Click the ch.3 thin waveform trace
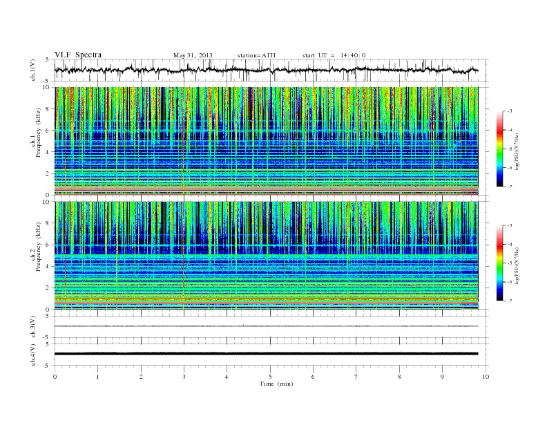Image resolution: width=547 pixels, height=423 pixels. coord(267,326)
